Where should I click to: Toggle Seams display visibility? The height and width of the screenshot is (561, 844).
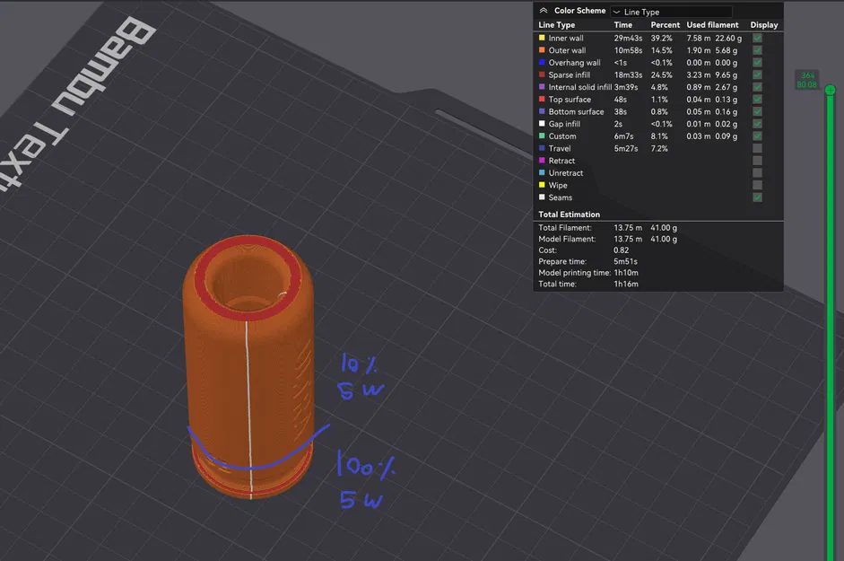coord(757,197)
